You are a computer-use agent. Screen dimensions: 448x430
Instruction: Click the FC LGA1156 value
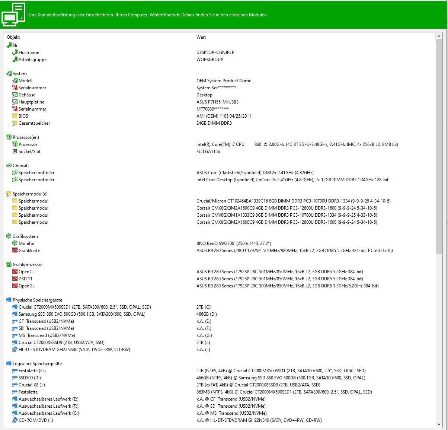point(208,152)
